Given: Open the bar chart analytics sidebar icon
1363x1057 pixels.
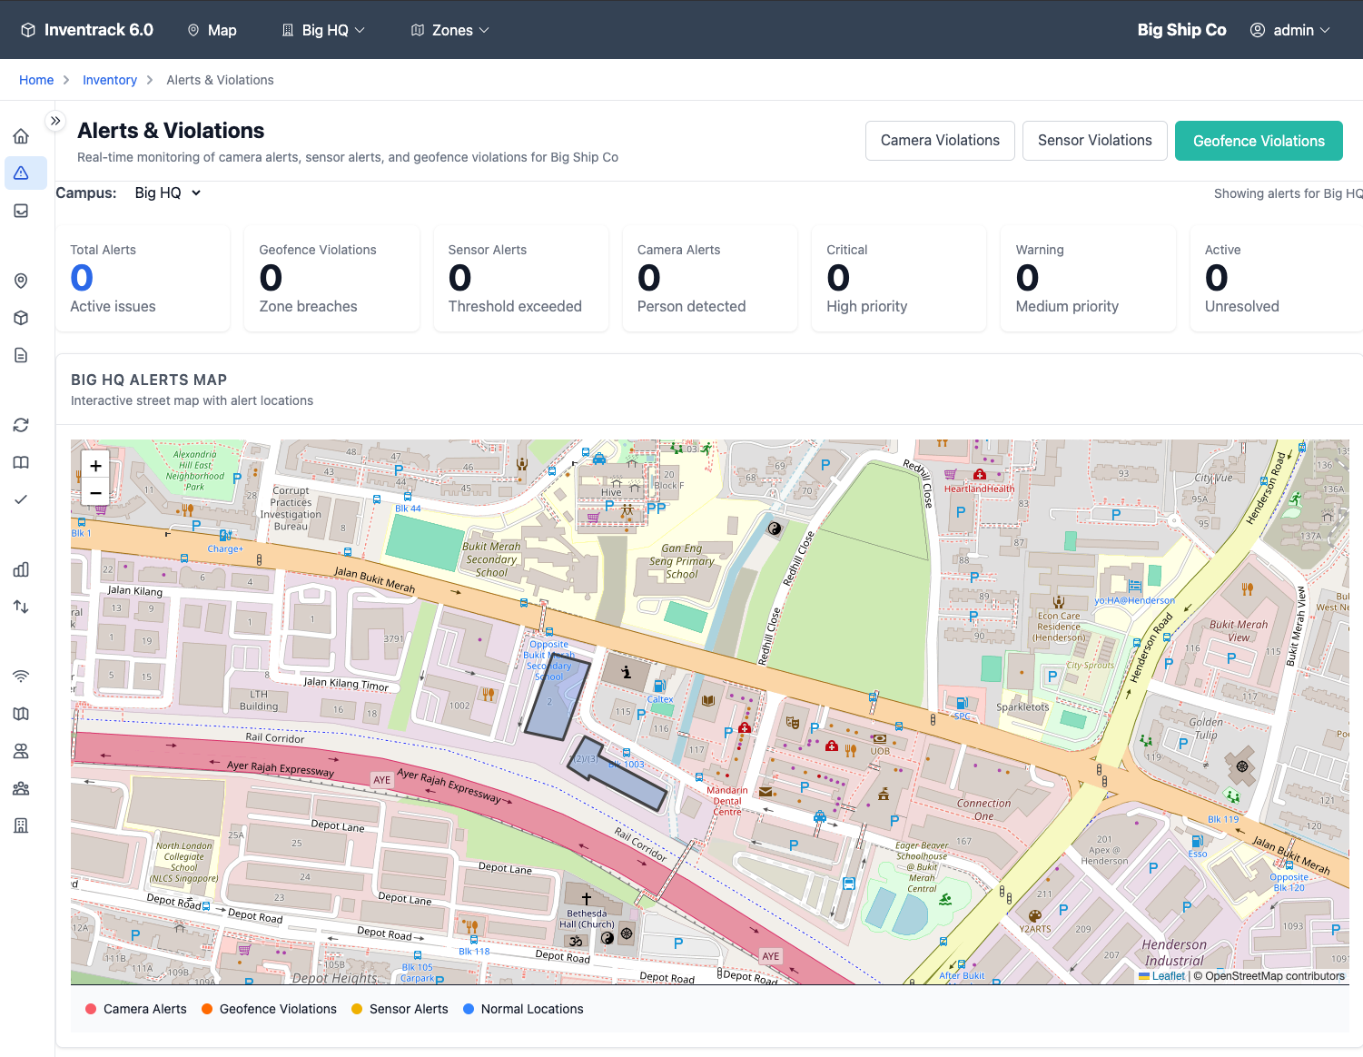Looking at the screenshot, I should pos(21,569).
